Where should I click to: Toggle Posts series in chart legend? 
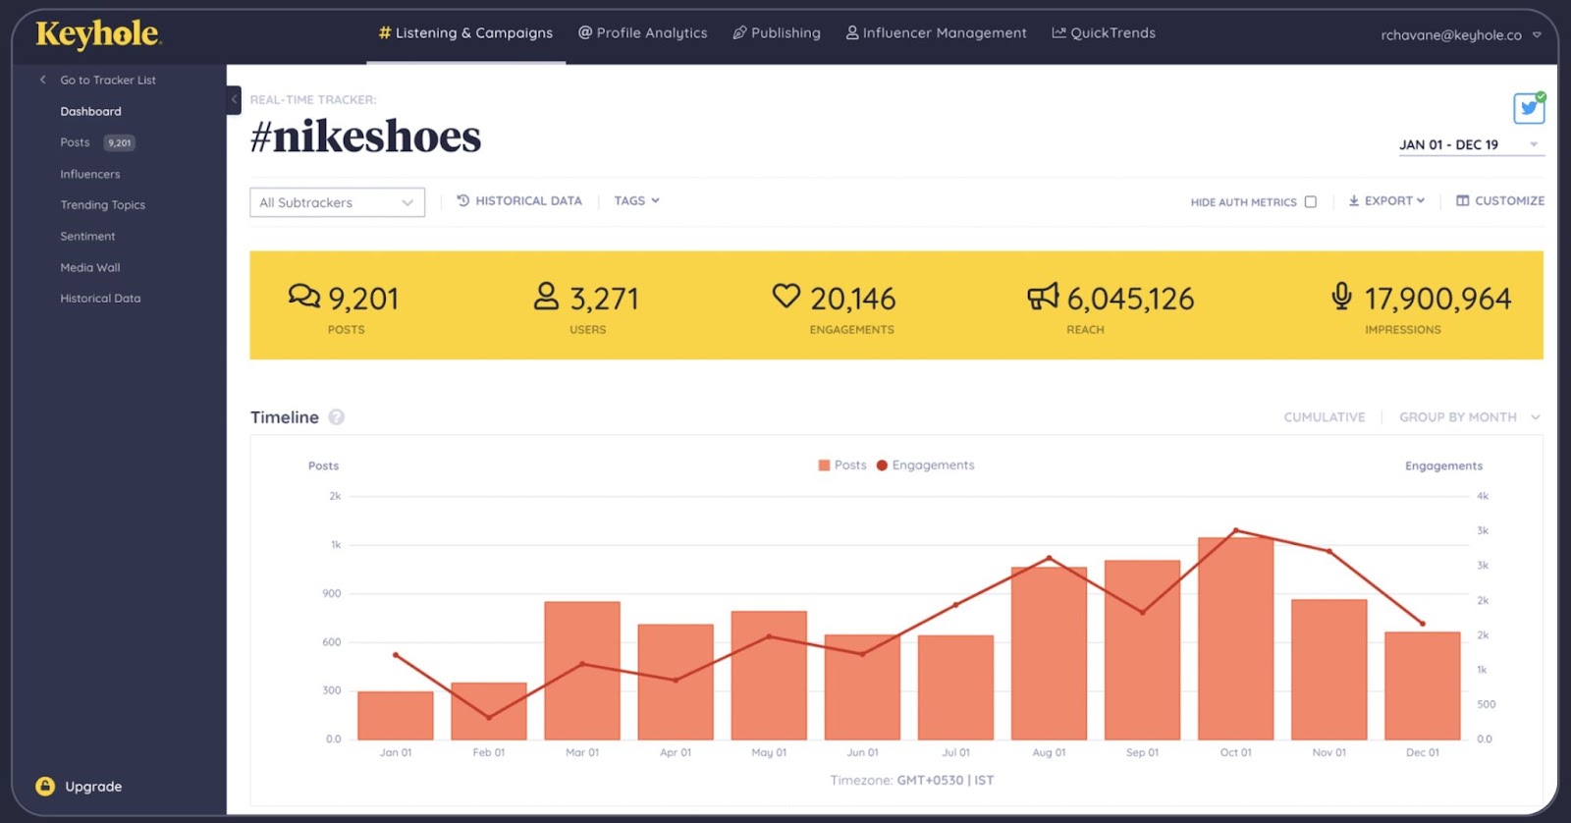pos(842,466)
